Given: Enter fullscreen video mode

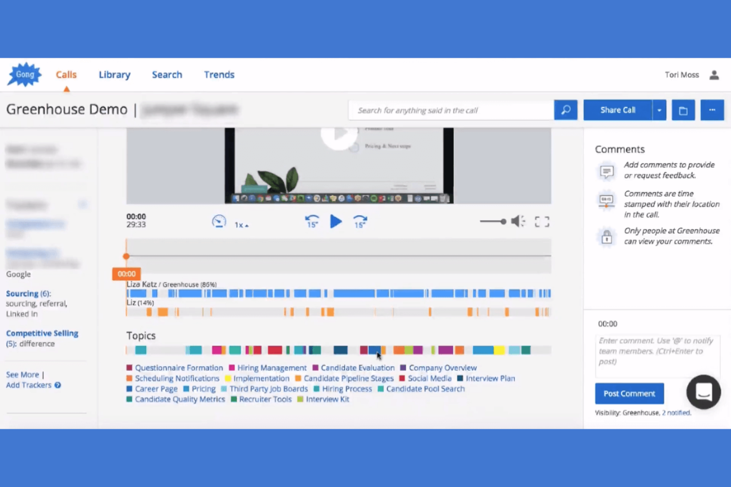Looking at the screenshot, I should click(542, 222).
